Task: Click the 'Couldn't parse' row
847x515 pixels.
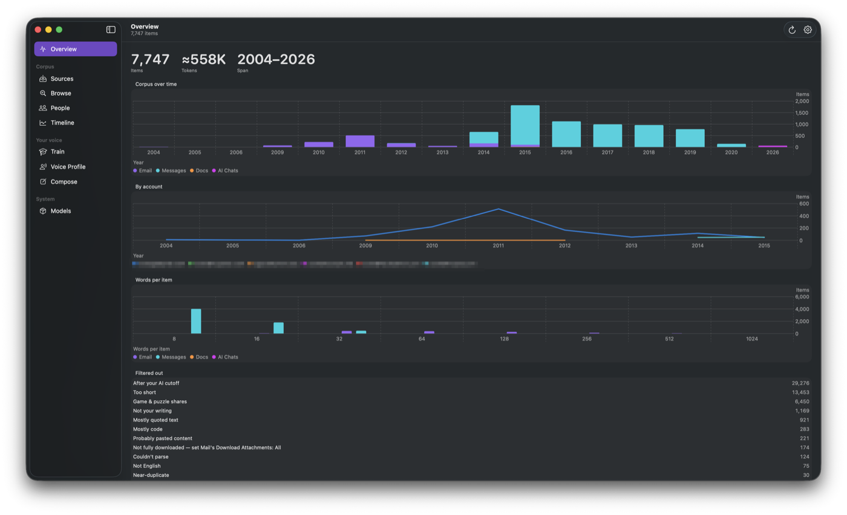Action: 471,456
